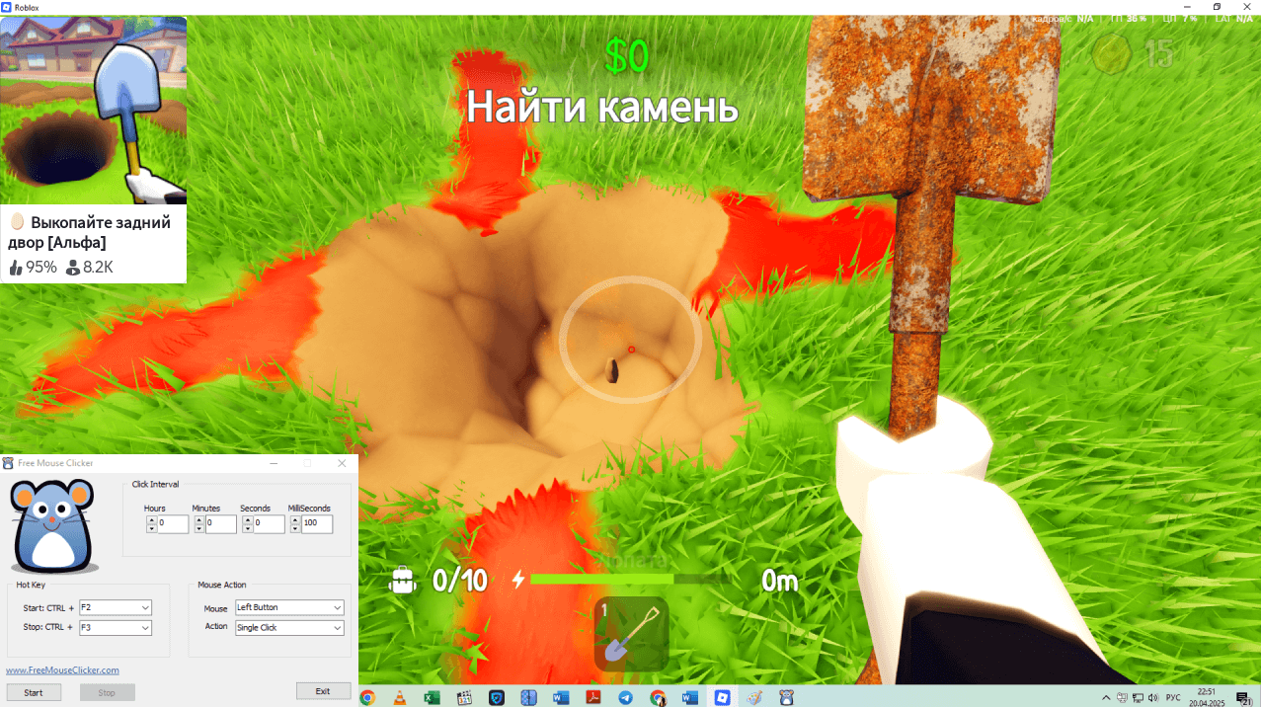The width and height of the screenshot is (1261, 707).
Task: Click the "Click Interval" group label
Action: [x=156, y=484]
